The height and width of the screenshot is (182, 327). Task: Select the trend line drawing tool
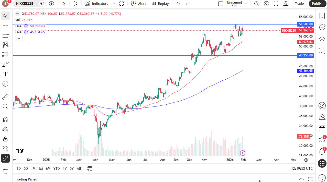5,26
